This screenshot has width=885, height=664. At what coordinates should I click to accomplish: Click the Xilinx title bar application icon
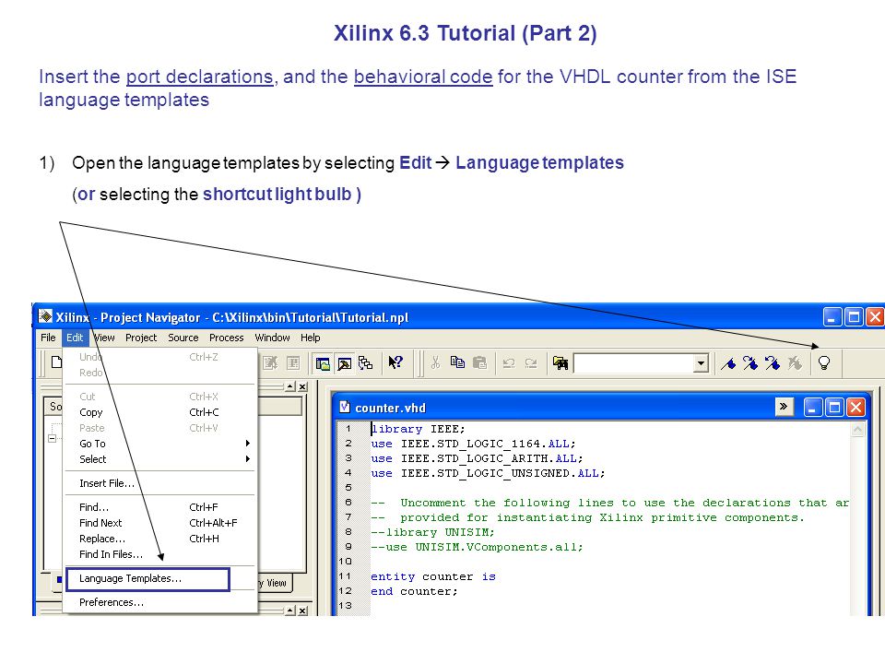point(45,316)
